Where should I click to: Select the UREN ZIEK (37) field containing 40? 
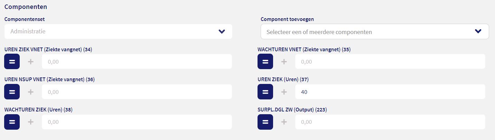[x=390, y=92]
